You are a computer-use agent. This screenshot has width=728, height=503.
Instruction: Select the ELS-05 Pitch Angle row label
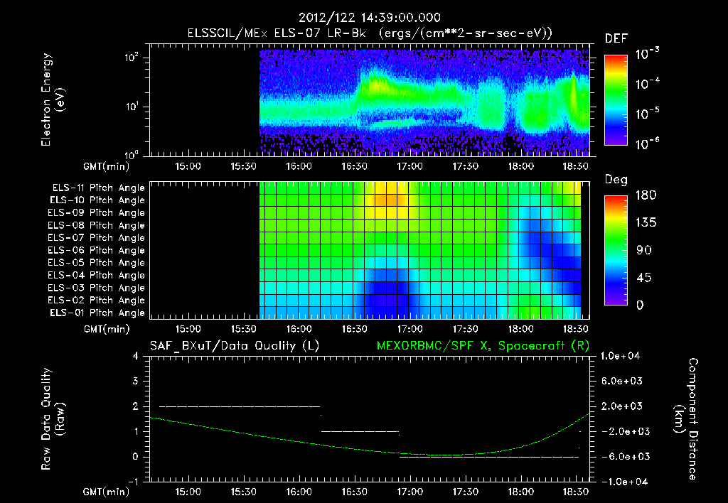click(x=97, y=263)
